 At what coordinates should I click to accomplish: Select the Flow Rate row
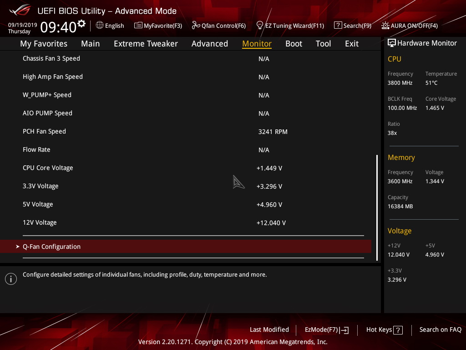186,149
